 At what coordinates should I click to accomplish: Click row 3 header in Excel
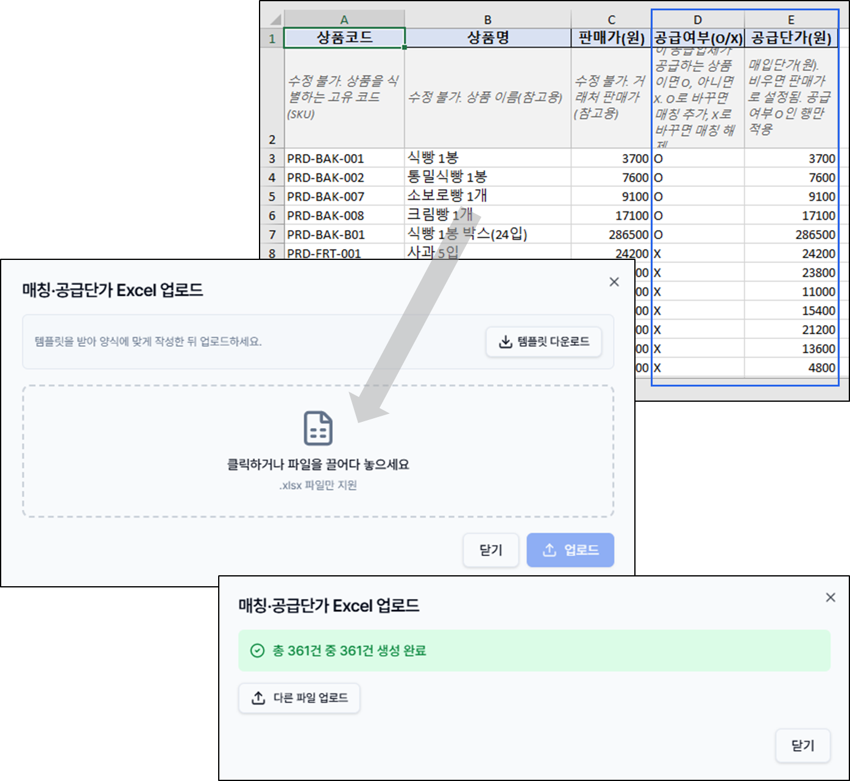(x=272, y=158)
